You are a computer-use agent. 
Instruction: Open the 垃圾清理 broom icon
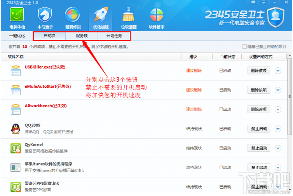click(128, 15)
